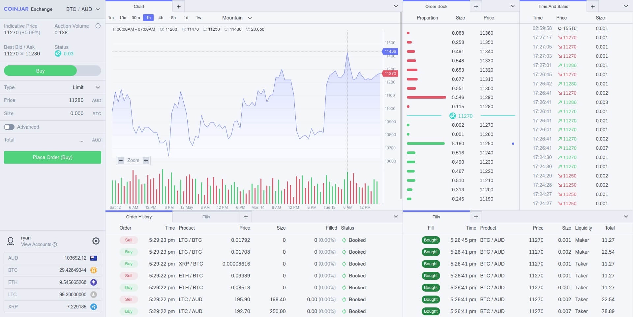The image size is (633, 317).
Task: Click Booked status icon for XRP / BTC buy
Action: click(344, 264)
